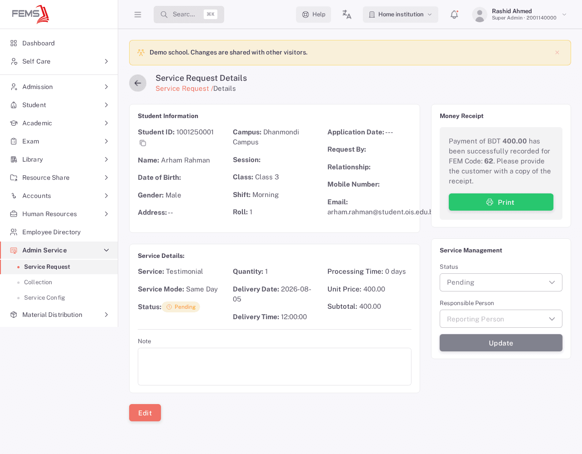Viewport: 582px width, 454px height.
Task: Open the Home institution selector
Action: (401, 15)
